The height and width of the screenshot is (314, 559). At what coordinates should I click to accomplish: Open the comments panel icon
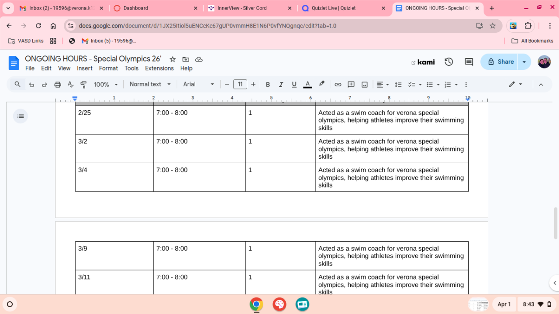pyautogui.click(x=469, y=62)
